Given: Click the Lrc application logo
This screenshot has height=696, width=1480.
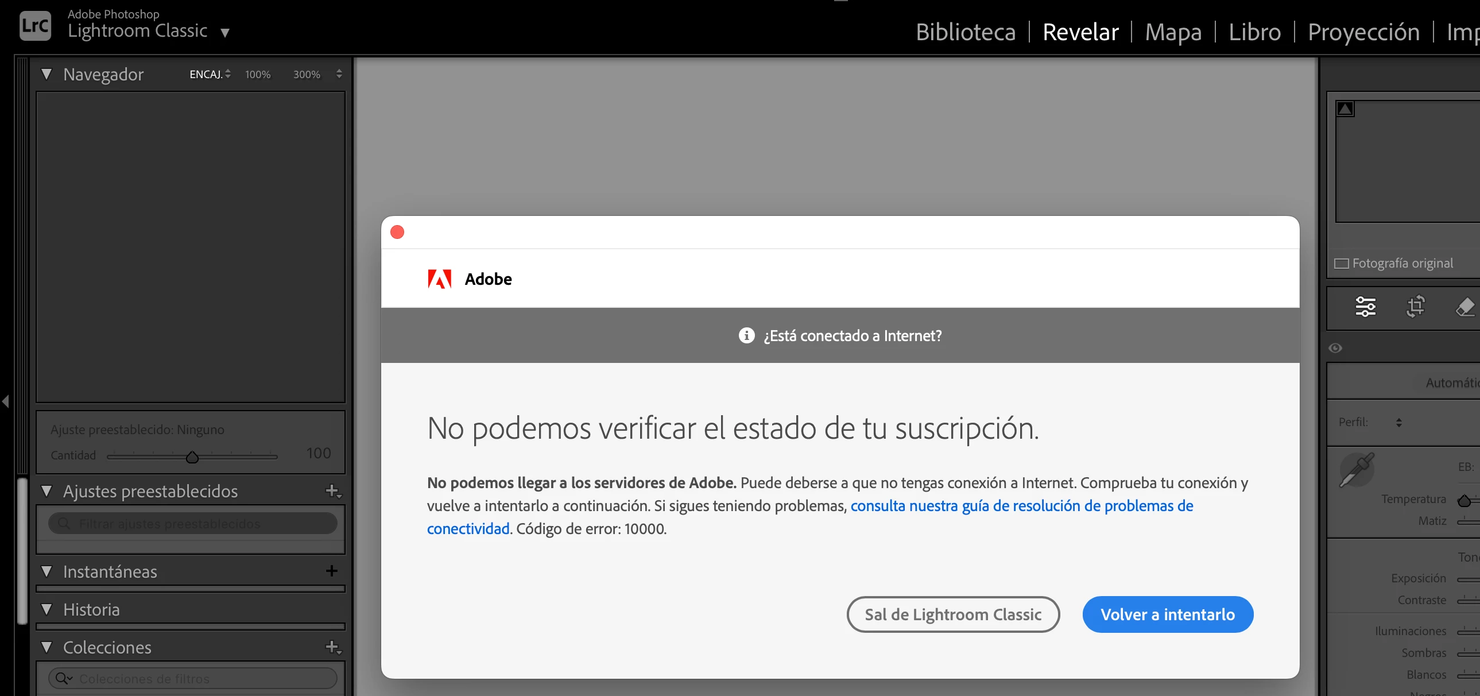Looking at the screenshot, I should pos(35,26).
